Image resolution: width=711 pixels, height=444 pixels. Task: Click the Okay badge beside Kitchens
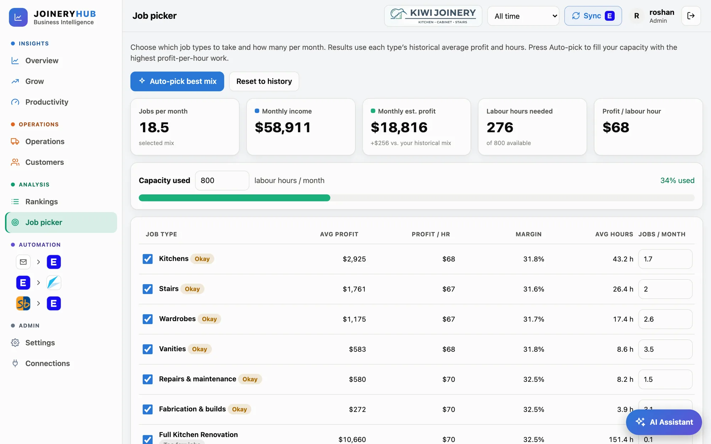(x=202, y=259)
